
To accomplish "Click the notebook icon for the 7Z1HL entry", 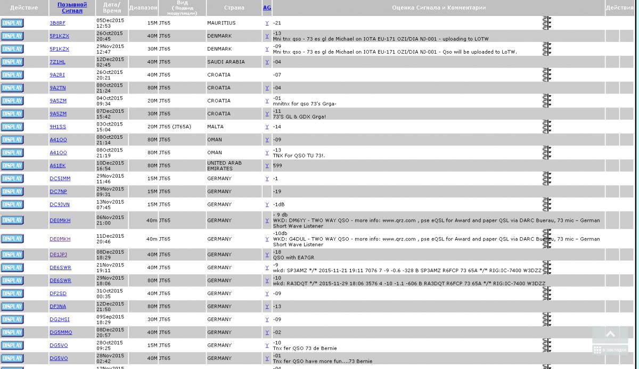I will tap(546, 62).
